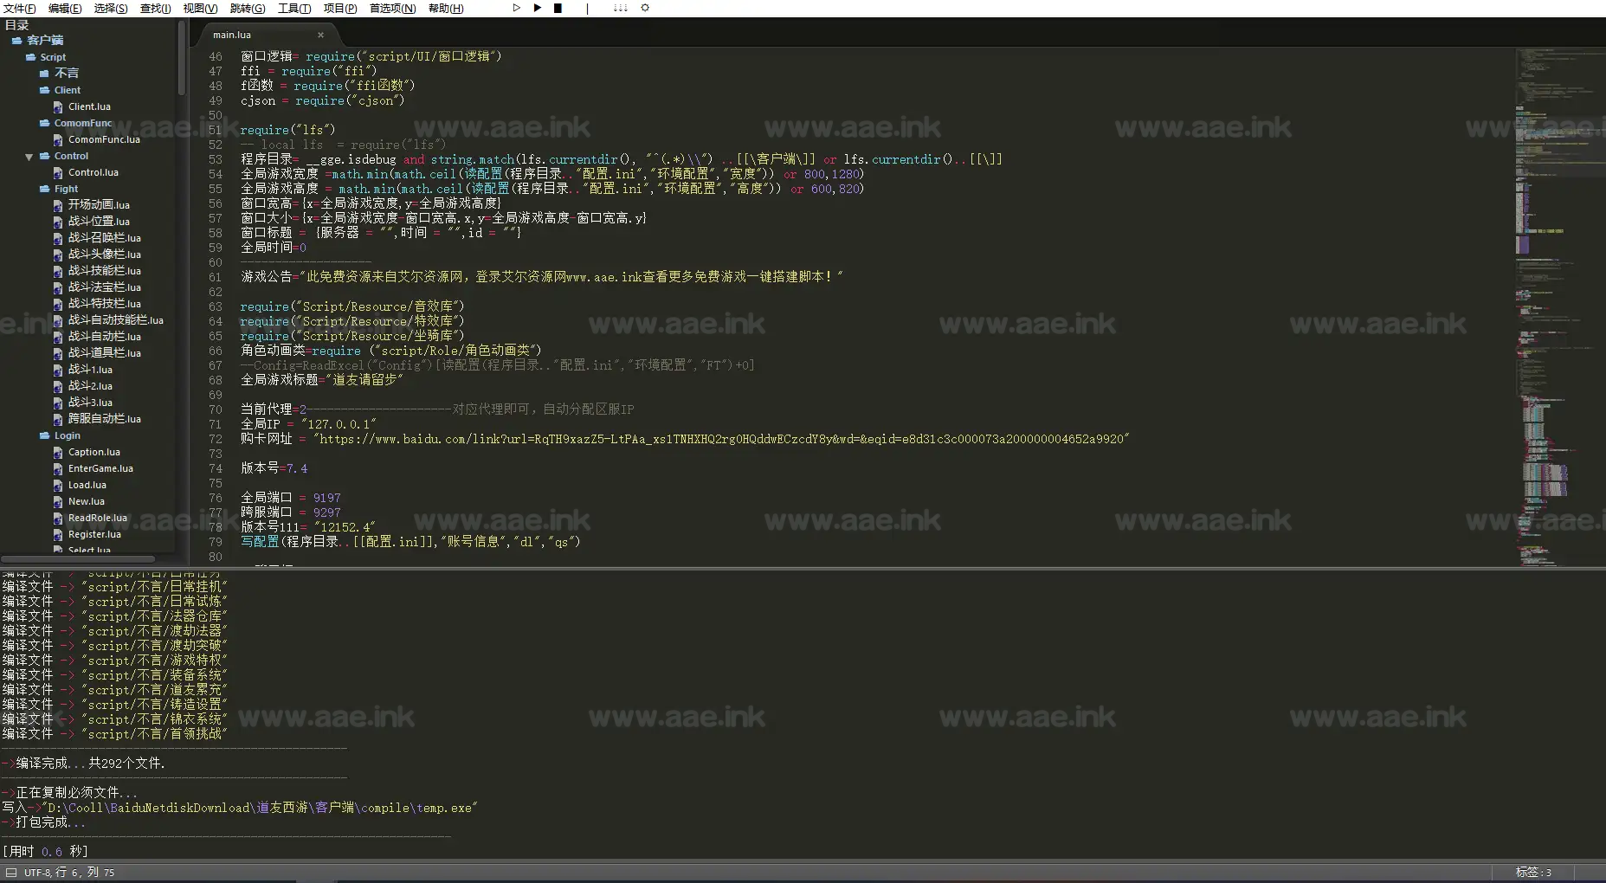Open the 帮助(H) menu

[446, 9]
